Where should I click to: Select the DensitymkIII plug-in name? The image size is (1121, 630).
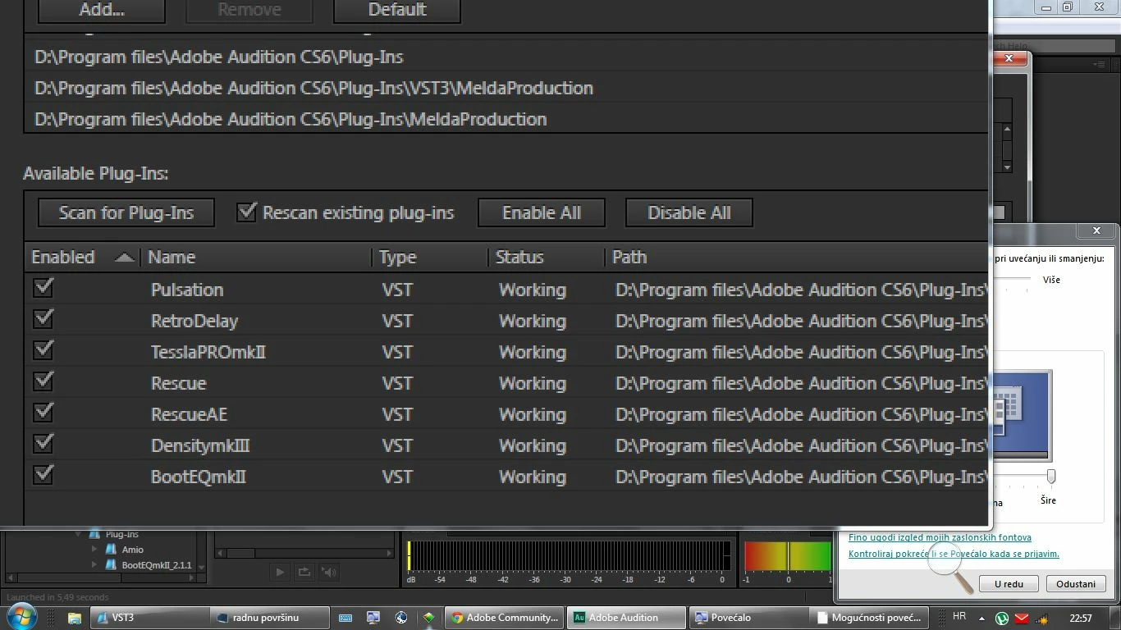pyautogui.click(x=200, y=445)
